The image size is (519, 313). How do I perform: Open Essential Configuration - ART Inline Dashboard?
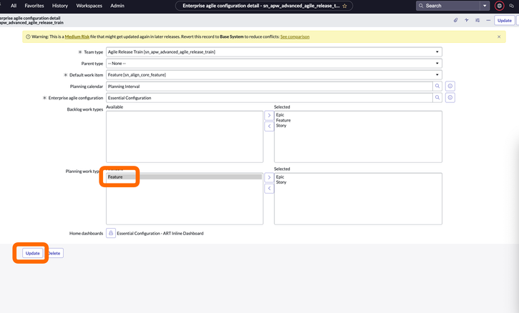(x=160, y=234)
